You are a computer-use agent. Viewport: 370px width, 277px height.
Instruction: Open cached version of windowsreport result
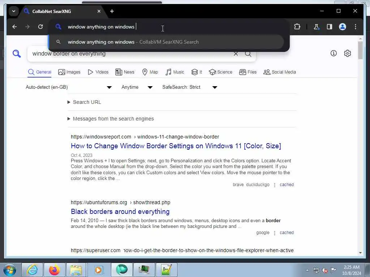tap(287, 185)
